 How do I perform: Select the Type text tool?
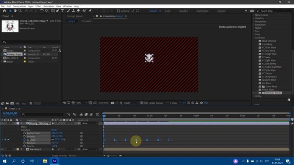pyautogui.click(x=62, y=11)
